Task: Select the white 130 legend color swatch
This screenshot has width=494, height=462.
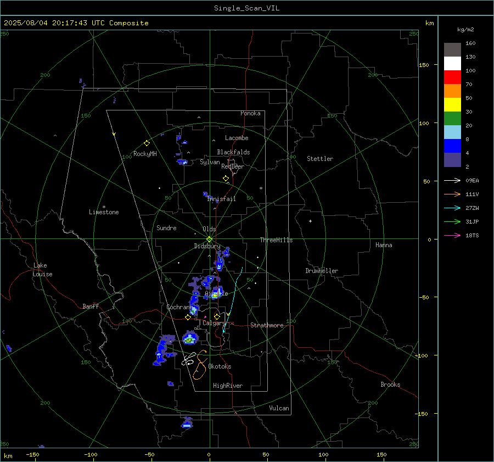Action: pos(452,63)
